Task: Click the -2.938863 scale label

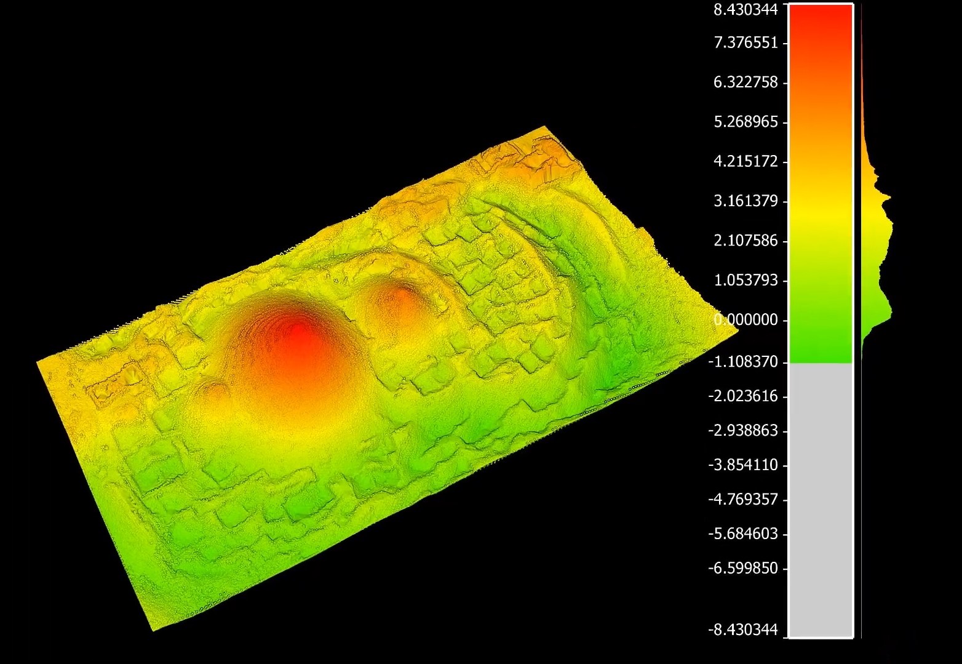Action: [x=743, y=430]
